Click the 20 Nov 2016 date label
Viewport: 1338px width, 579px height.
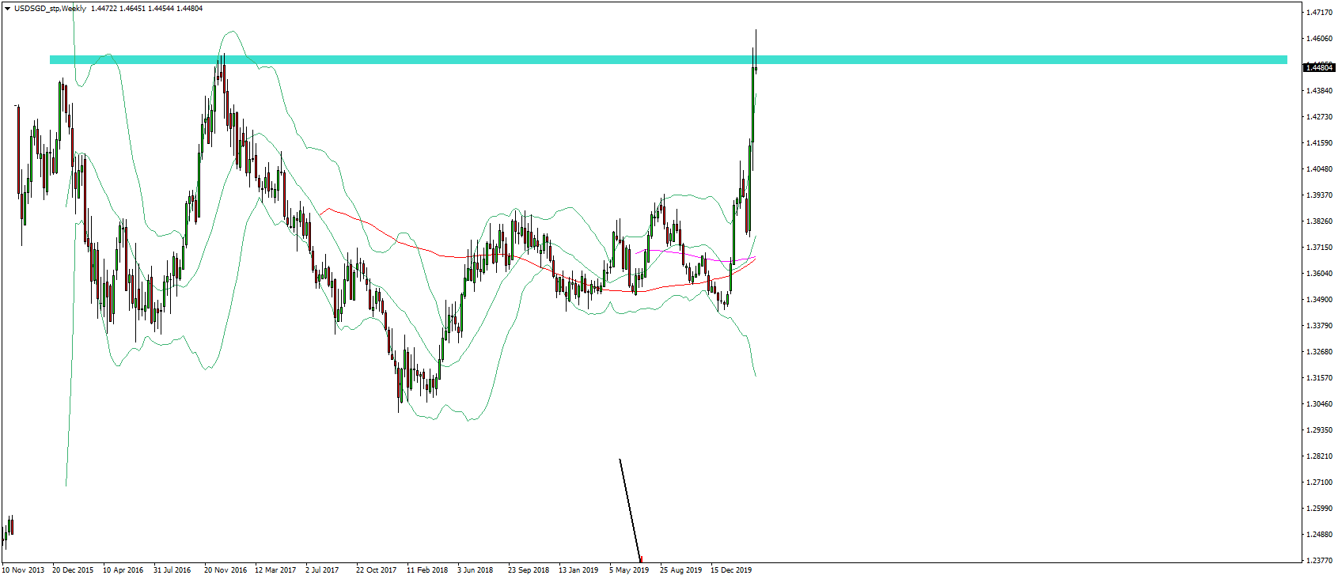pyautogui.click(x=226, y=570)
